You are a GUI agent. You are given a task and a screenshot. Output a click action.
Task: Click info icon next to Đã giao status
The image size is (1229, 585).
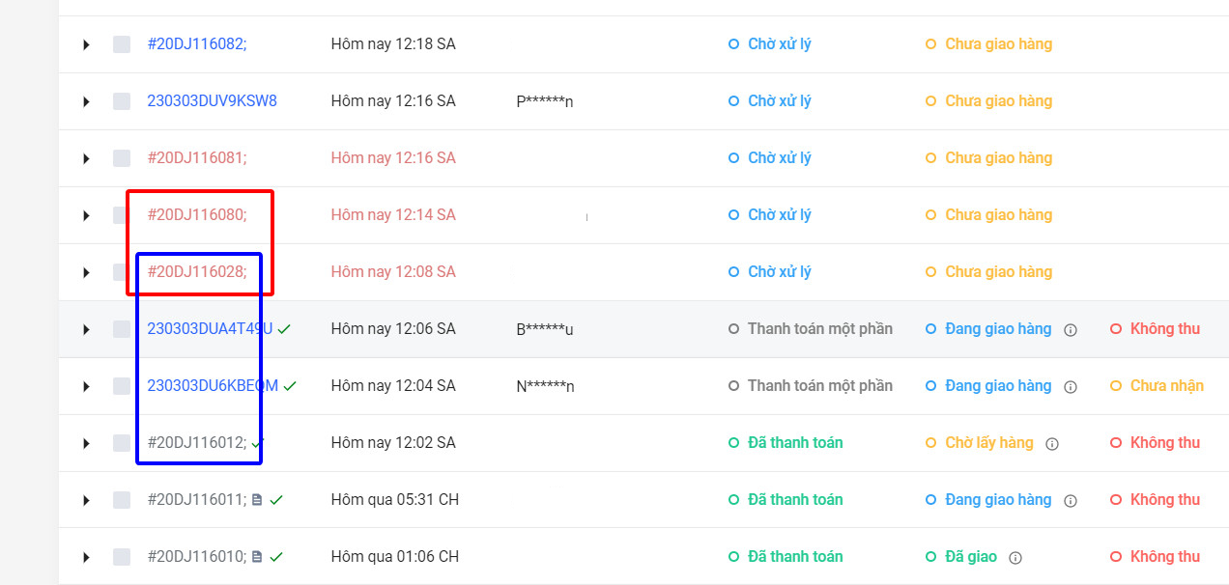(x=1015, y=558)
